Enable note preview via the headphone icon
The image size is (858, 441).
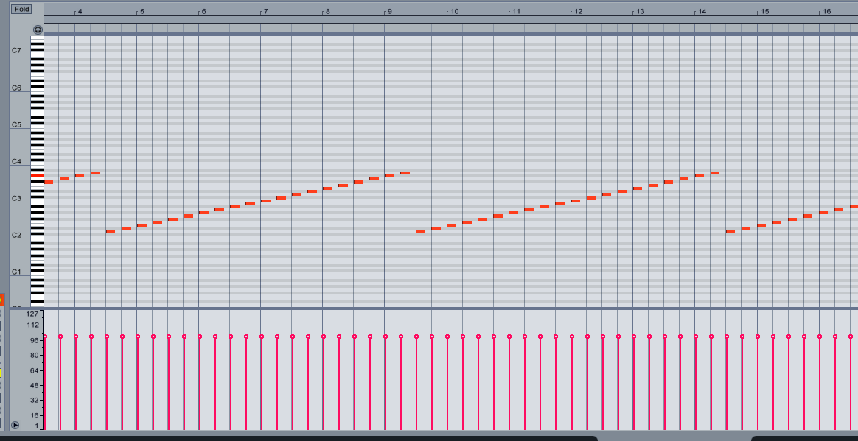coord(37,30)
